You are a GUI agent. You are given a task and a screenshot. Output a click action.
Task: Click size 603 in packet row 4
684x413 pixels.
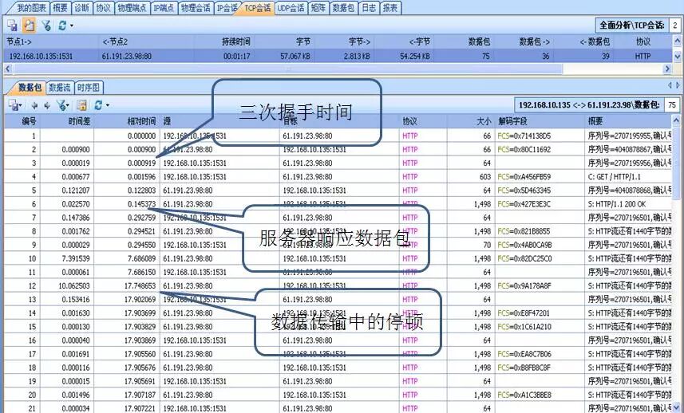point(485,176)
